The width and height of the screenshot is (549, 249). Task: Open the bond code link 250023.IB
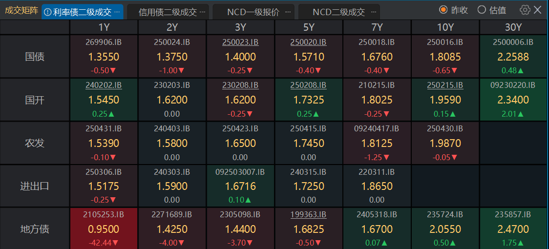click(240, 42)
